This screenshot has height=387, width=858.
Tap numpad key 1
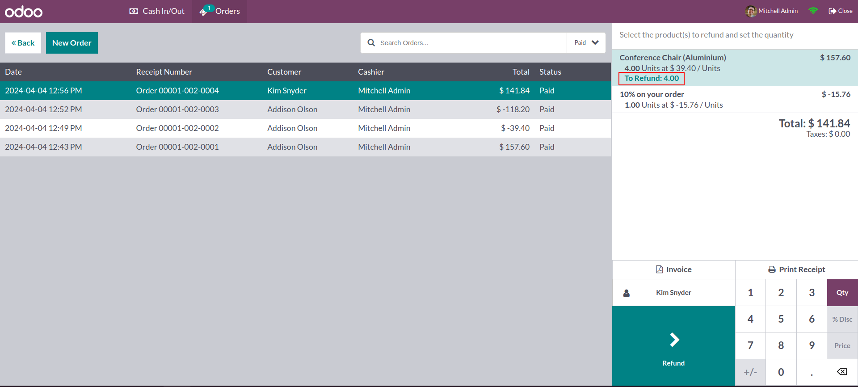(x=751, y=293)
